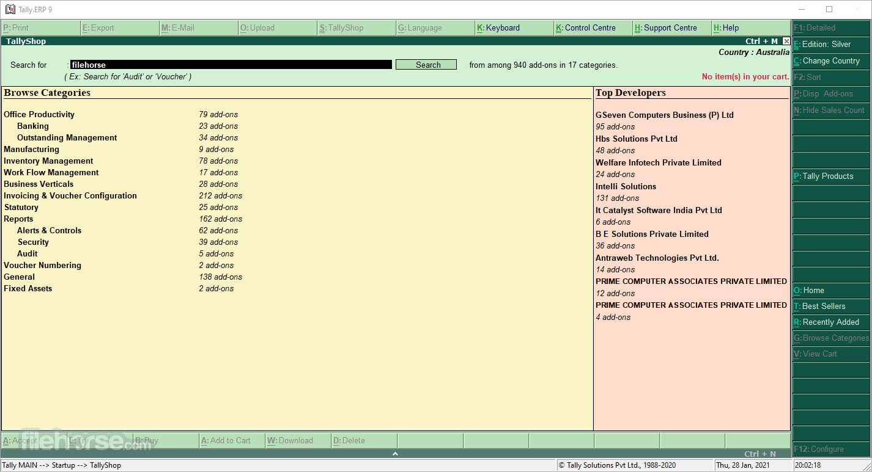Screen dimensions: 872x472
Task: Select Antraweb Technologies Pvt Ltd.
Action: point(657,258)
